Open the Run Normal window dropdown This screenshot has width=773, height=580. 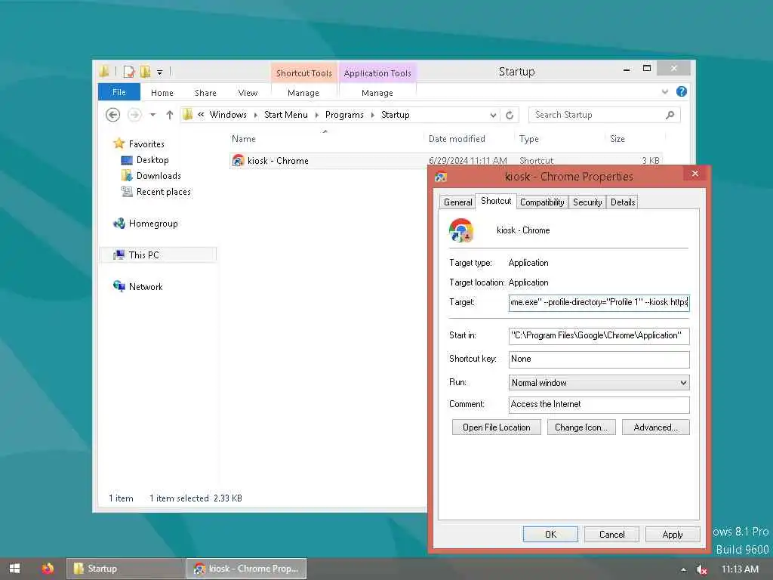(599, 383)
